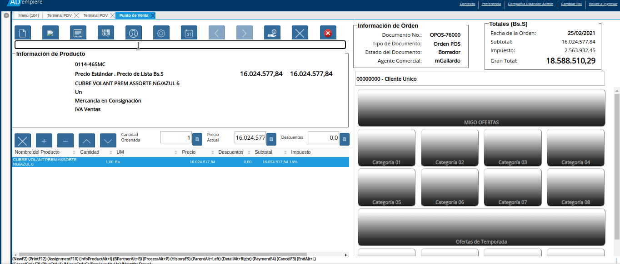The image size is (620, 264).
Task: Close the second Terminal PDV tab
Action: [x=112, y=15]
